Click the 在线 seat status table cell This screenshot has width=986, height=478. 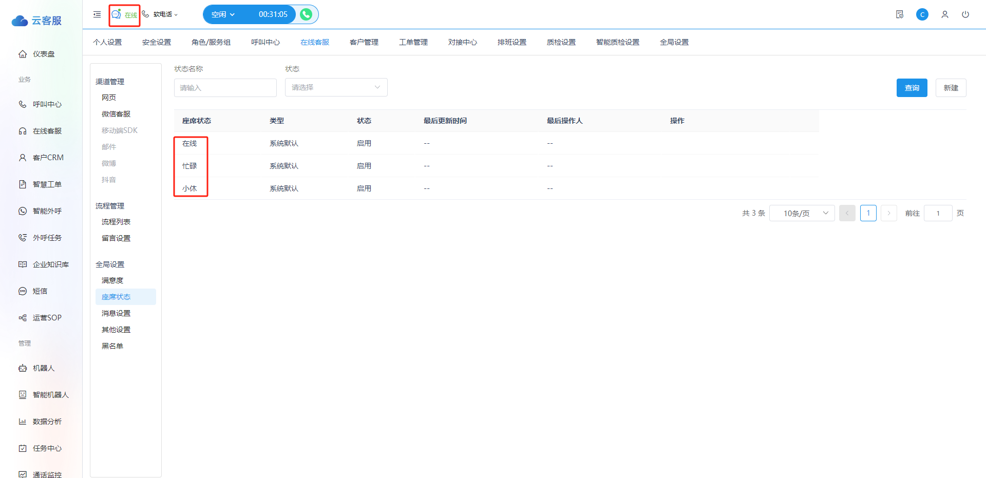[x=189, y=143]
